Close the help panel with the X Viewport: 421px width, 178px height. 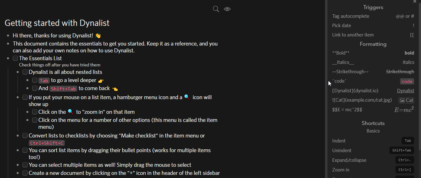click(x=415, y=2)
